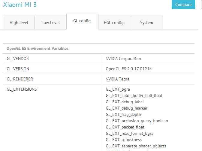Select the GL_VENDOR row label
This screenshot has width=202, height=151.
pyautogui.click(x=18, y=59)
